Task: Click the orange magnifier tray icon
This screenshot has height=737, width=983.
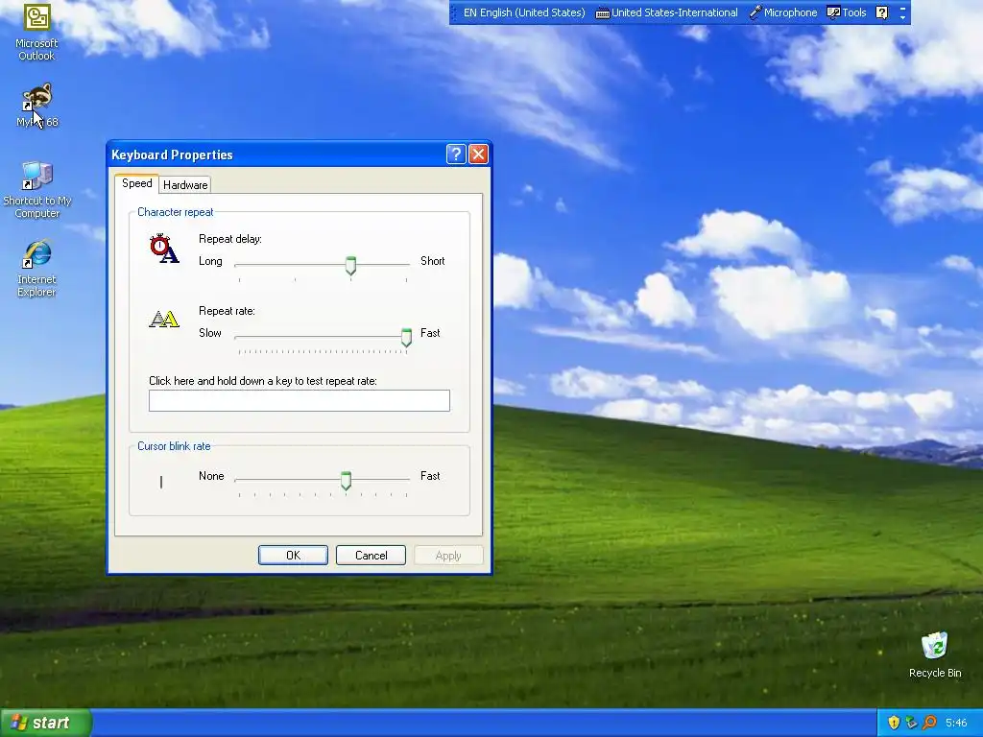Action: (x=929, y=723)
